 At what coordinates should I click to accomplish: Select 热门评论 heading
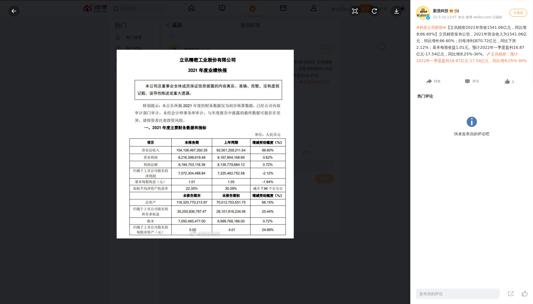tap(425, 96)
